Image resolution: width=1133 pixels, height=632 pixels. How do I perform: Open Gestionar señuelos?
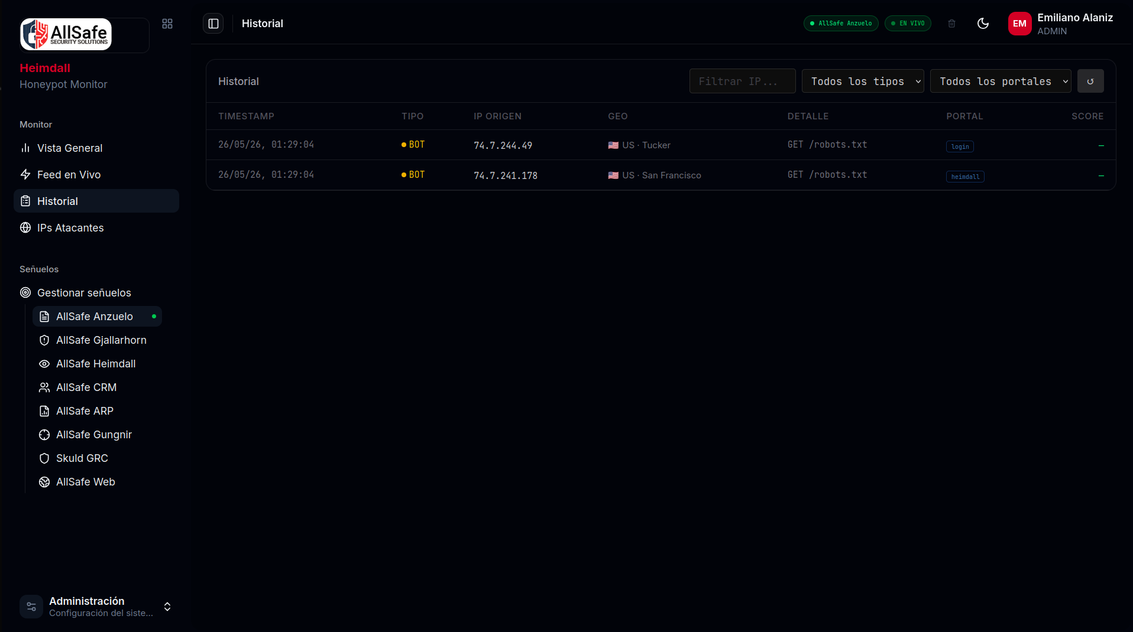(96, 293)
